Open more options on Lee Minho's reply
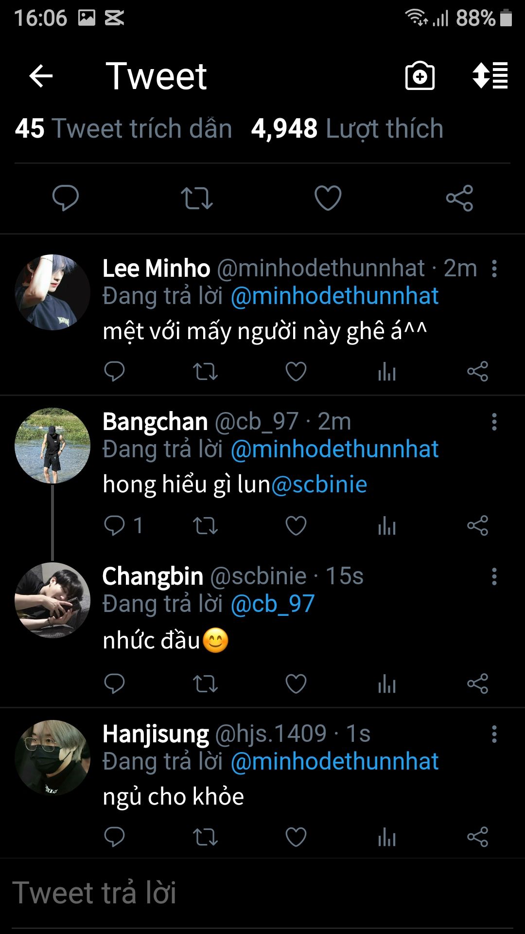The width and height of the screenshot is (525, 934). (494, 269)
